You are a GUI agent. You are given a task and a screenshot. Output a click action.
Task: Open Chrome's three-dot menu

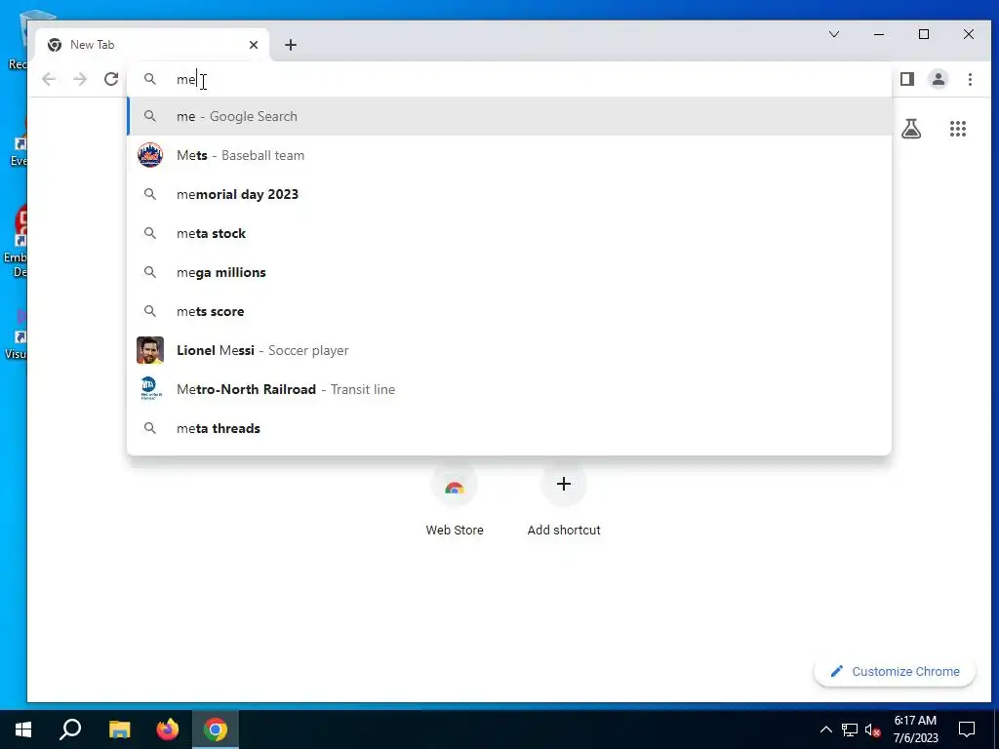(x=970, y=79)
